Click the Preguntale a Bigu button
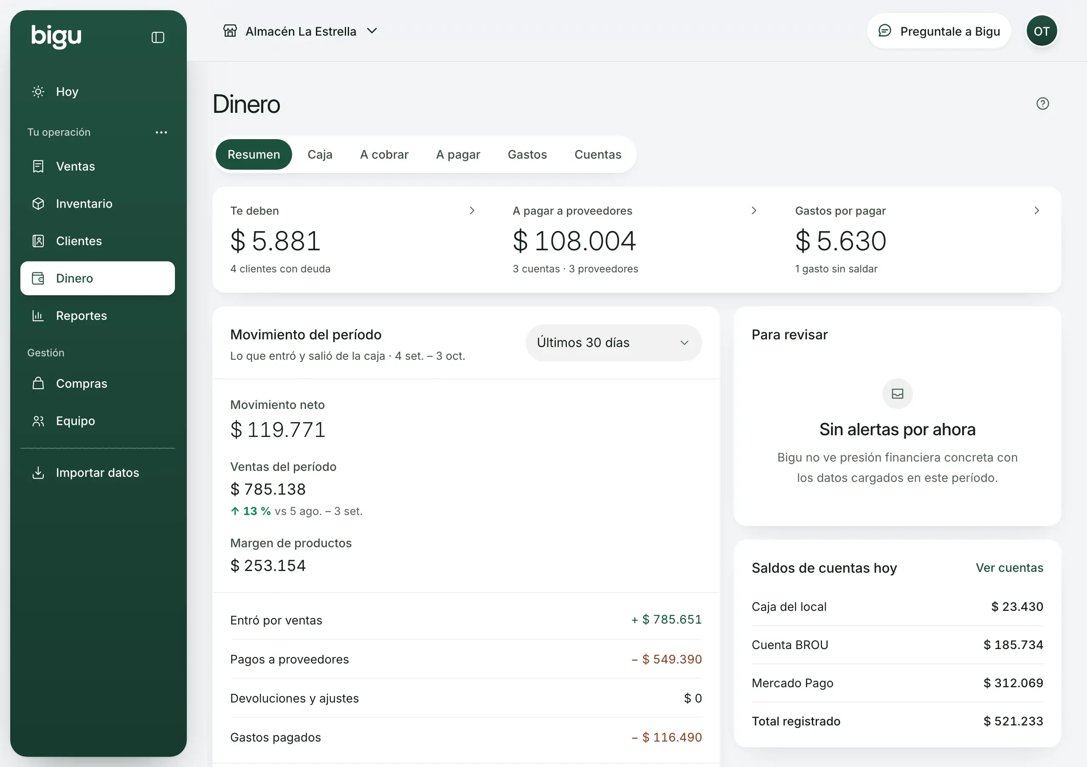Screen dimensions: 1087x767 (939, 31)
